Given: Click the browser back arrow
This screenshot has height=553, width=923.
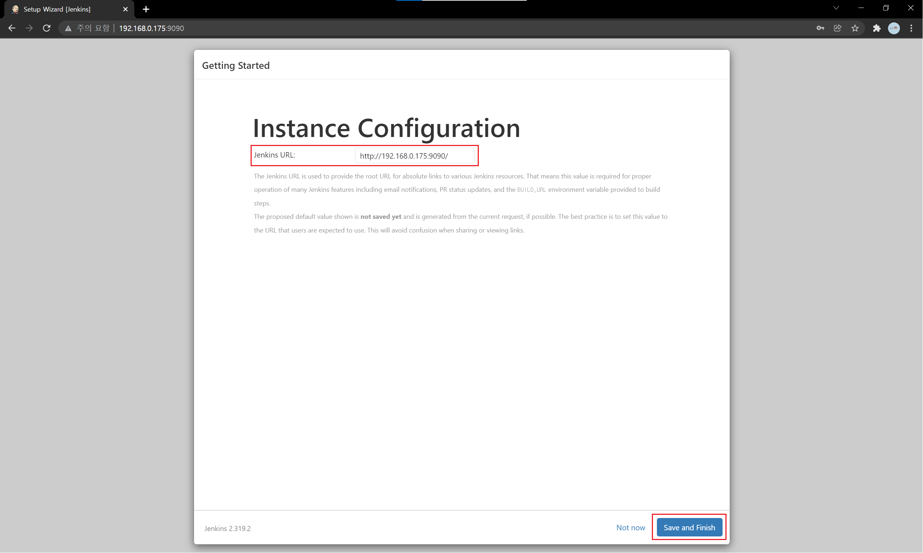Looking at the screenshot, I should (12, 28).
